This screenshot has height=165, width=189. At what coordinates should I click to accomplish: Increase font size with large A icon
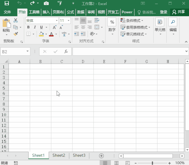(x=54, y=27)
